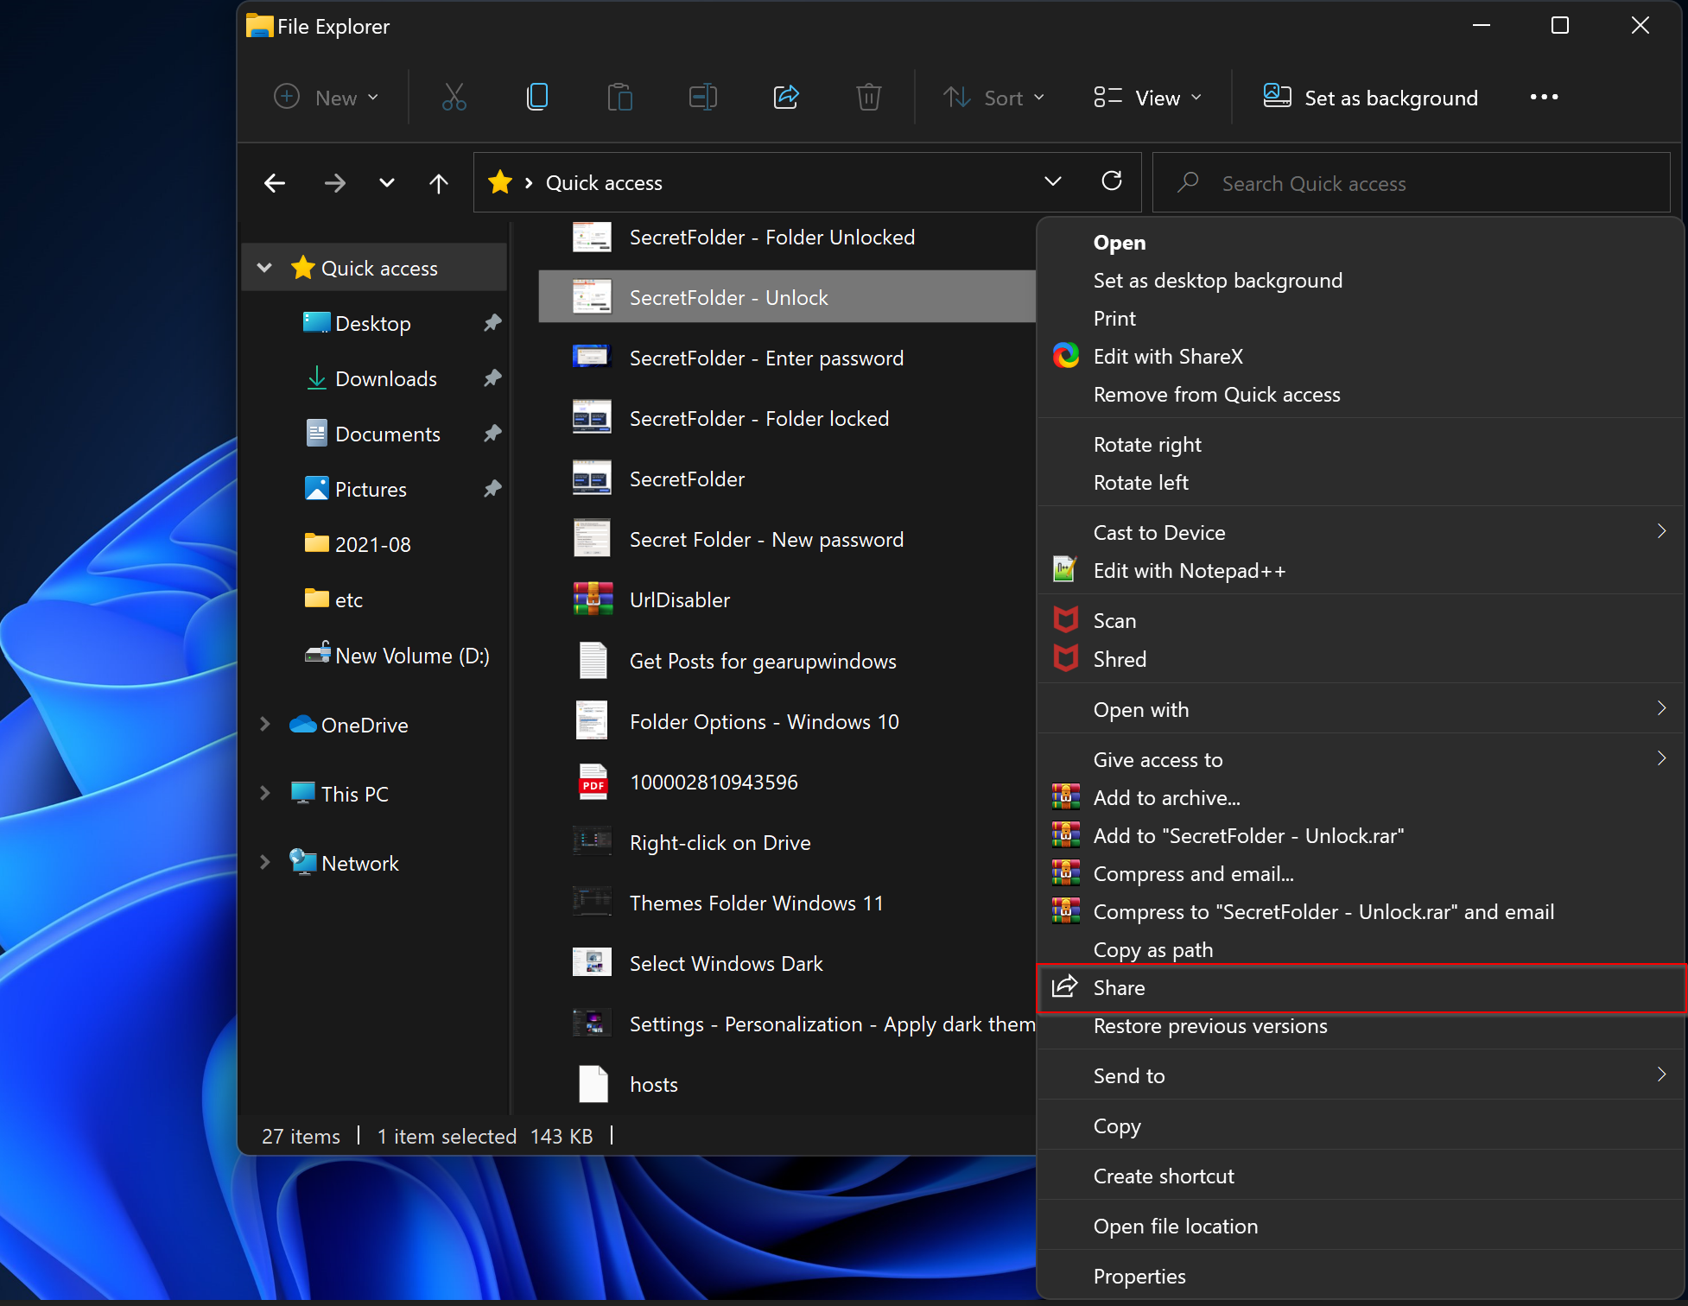The width and height of the screenshot is (1688, 1306).
Task: Choose Create shortcut entry
Action: pyautogui.click(x=1360, y=1176)
